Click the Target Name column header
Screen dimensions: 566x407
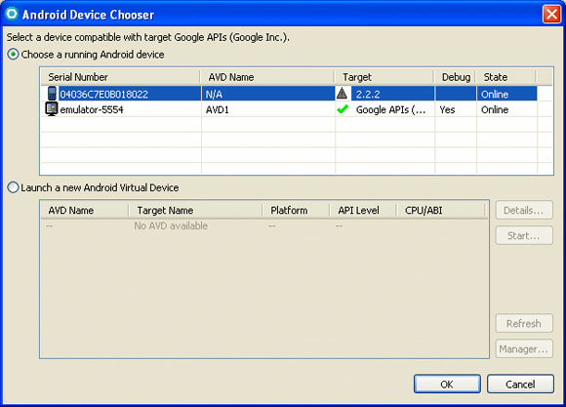coord(195,210)
